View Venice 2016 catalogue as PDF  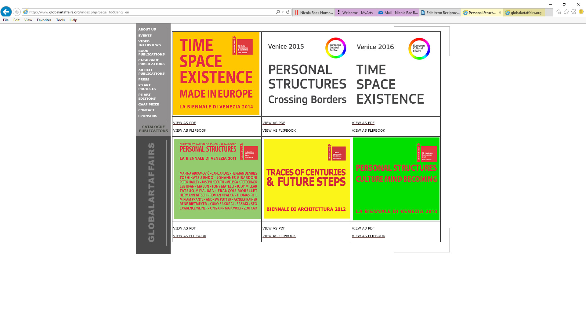pos(363,123)
